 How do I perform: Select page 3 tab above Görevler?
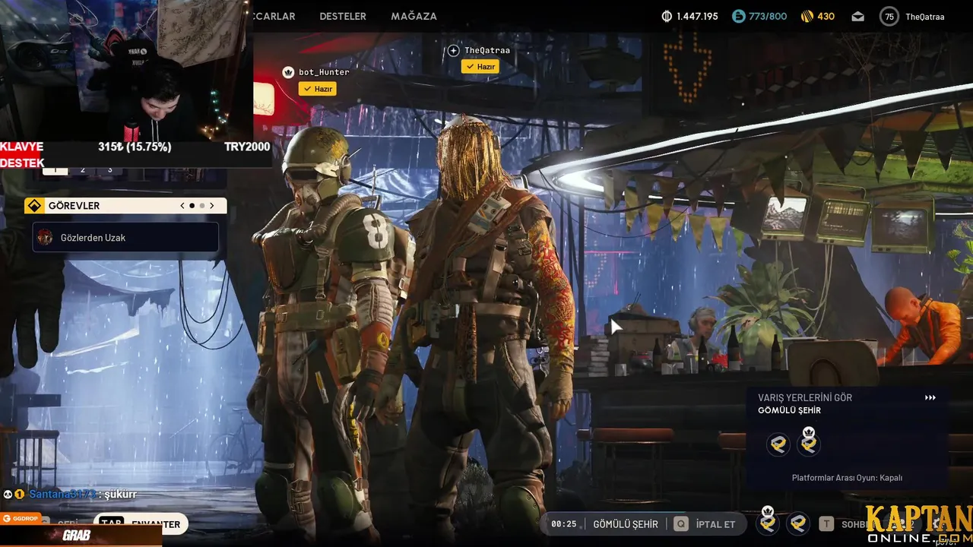click(109, 170)
